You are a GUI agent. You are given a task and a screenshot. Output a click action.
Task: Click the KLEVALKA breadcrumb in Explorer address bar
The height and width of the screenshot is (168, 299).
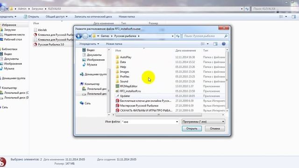pos(55,9)
